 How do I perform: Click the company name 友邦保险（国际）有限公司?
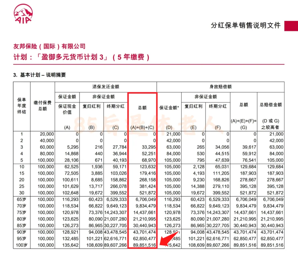[49, 46]
